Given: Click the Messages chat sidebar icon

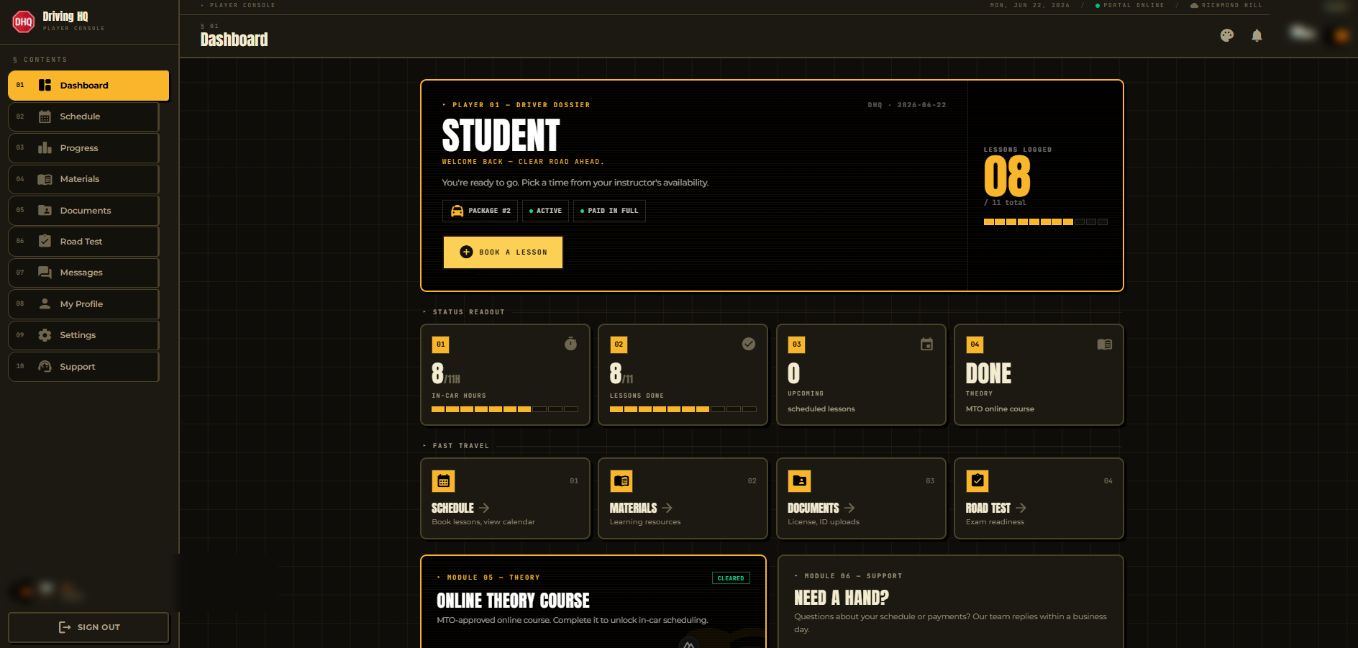Looking at the screenshot, I should [45, 273].
